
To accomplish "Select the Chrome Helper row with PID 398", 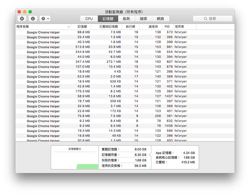I will pos(125,72).
